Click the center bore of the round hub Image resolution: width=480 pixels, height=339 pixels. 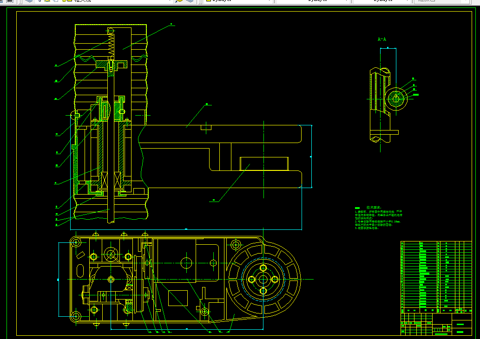263,280
